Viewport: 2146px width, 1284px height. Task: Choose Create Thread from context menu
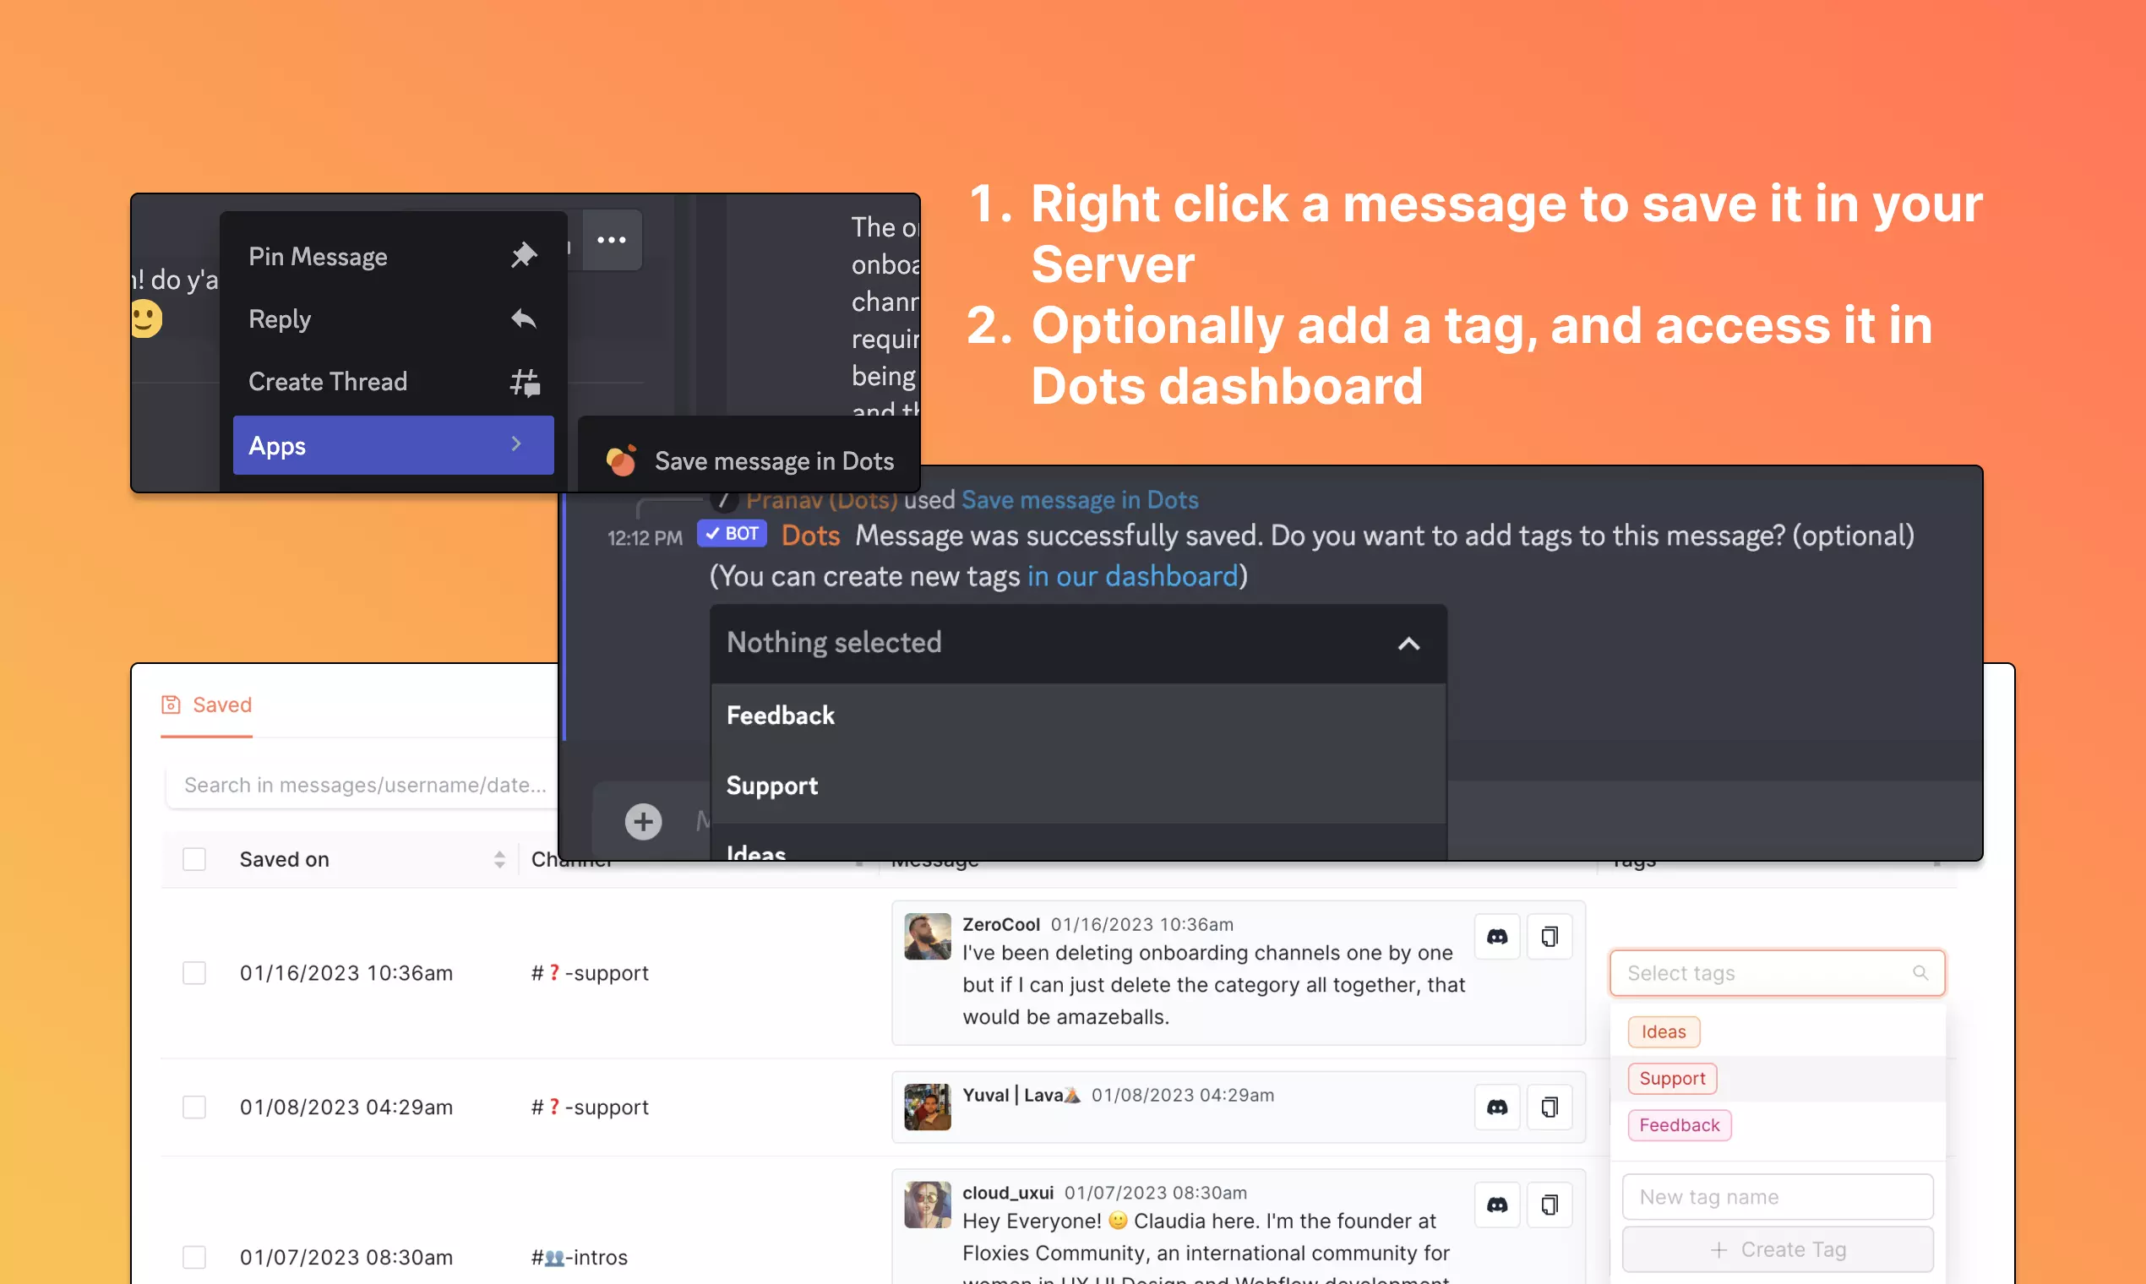coord(393,382)
